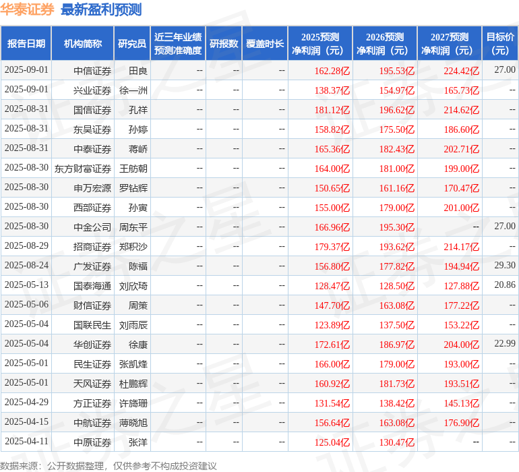Select the 29.30 target price cell

click(x=504, y=266)
